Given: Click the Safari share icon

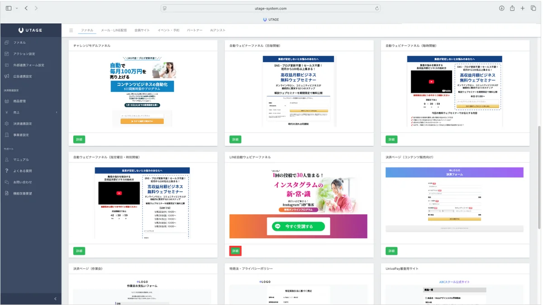Looking at the screenshot, I should coord(512,8).
